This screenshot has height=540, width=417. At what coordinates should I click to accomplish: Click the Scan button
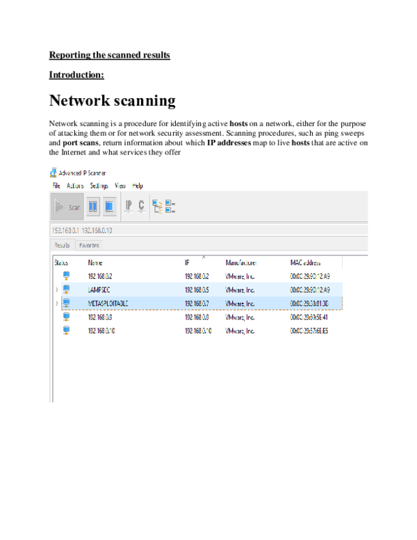67,207
